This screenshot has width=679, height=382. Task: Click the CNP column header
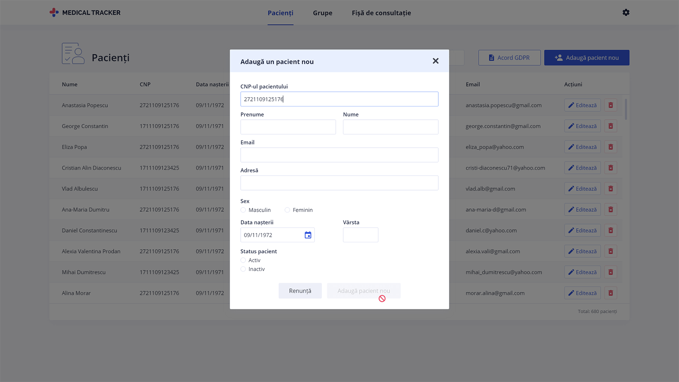click(x=145, y=84)
